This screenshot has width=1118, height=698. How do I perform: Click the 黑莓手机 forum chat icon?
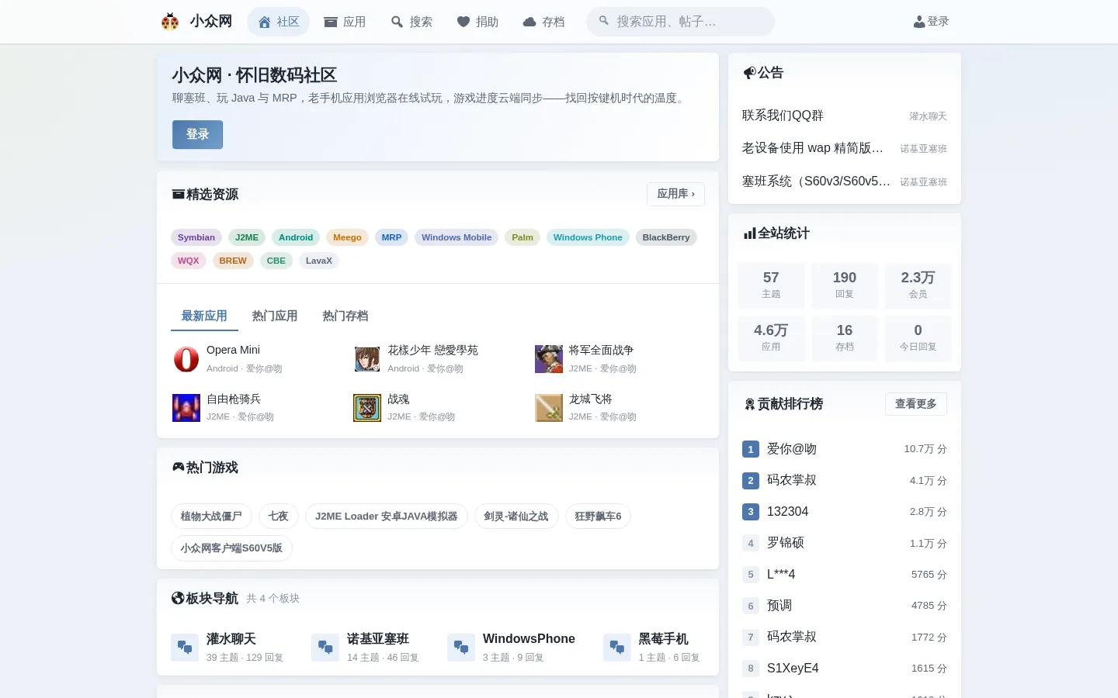pos(617,648)
